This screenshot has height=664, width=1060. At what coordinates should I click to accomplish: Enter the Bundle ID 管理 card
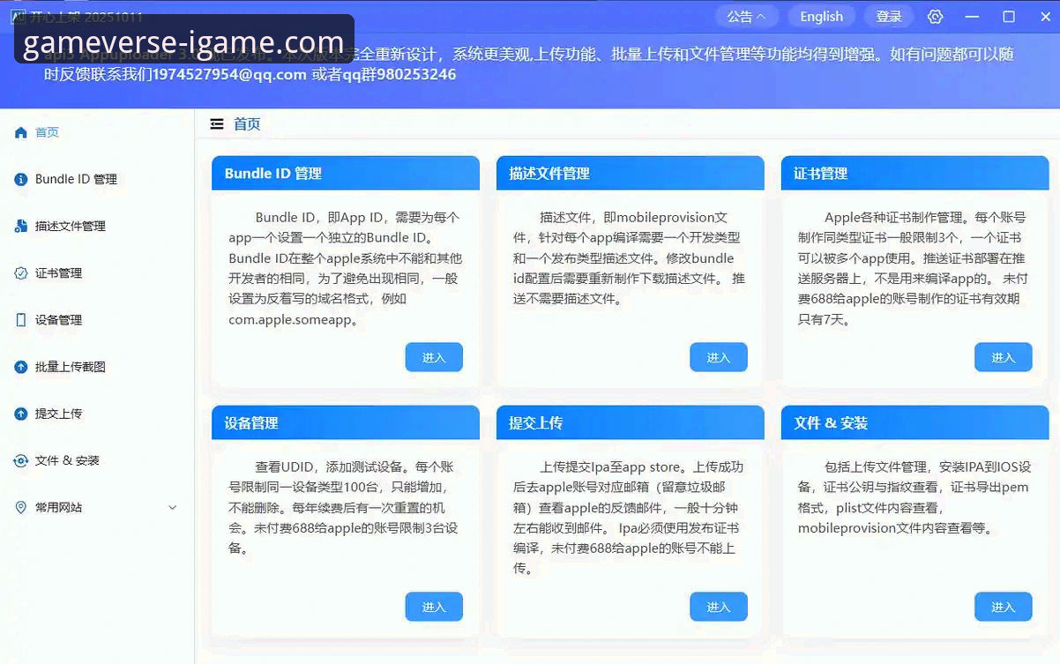[x=434, y=357]
